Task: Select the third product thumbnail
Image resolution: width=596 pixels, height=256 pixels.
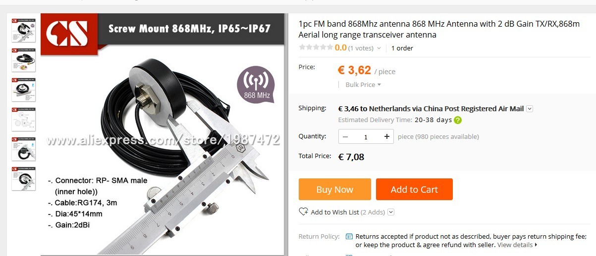Action: 23,89
